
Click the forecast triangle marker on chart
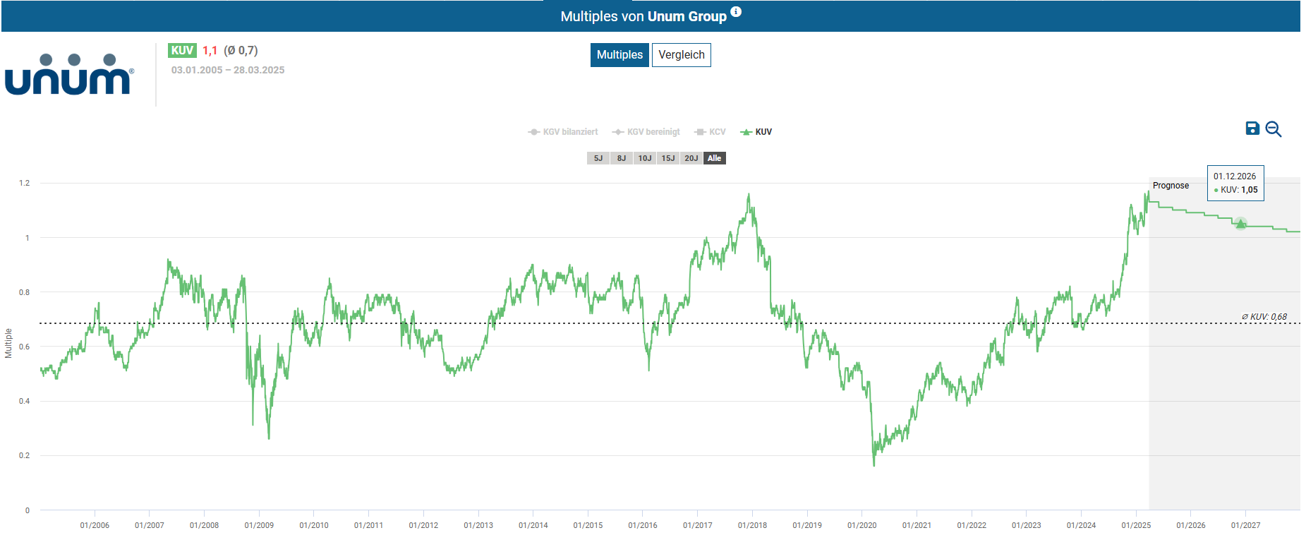(1240, 224)
